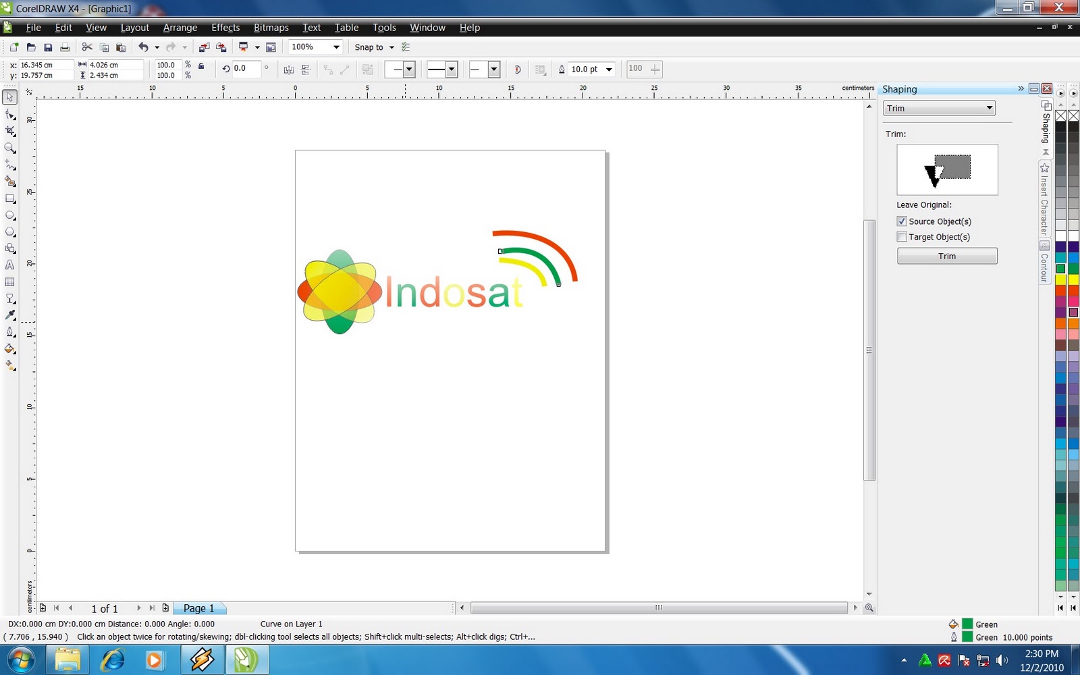The width and height of the screenshot is (1080, 675).
Task: Select the Text tool
Action: coord(10,265)
